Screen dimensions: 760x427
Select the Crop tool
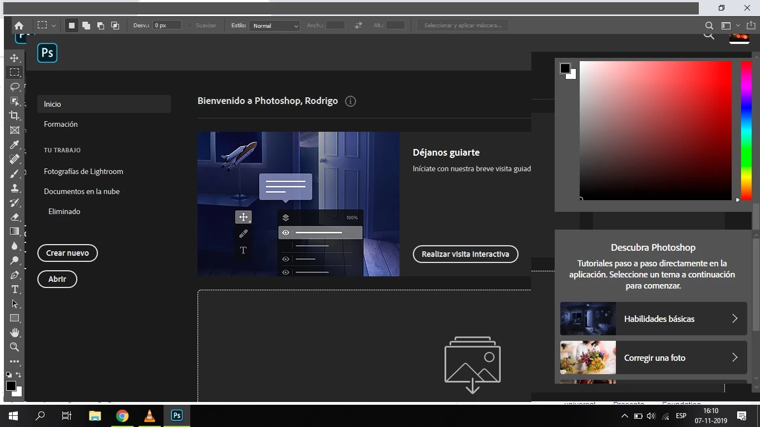pyautogui.click(x=15, y=116)
